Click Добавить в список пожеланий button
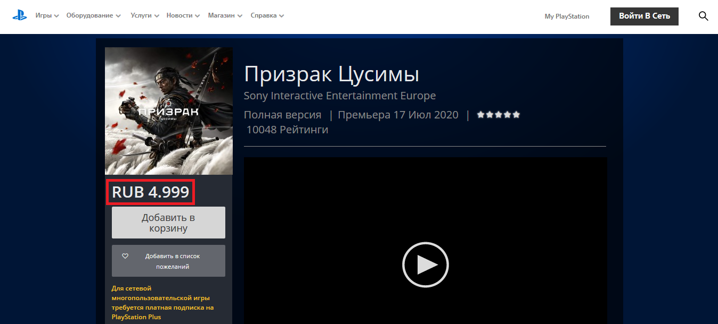 pyautogui.click(x=168, y=261)
